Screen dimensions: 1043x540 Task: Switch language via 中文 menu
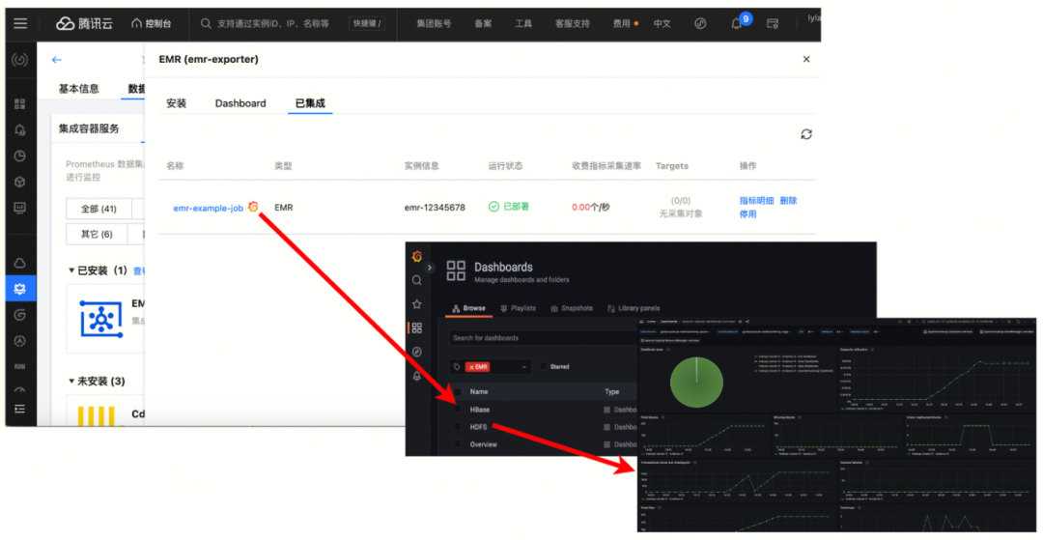pyautogui.click(x=662, y=23)
